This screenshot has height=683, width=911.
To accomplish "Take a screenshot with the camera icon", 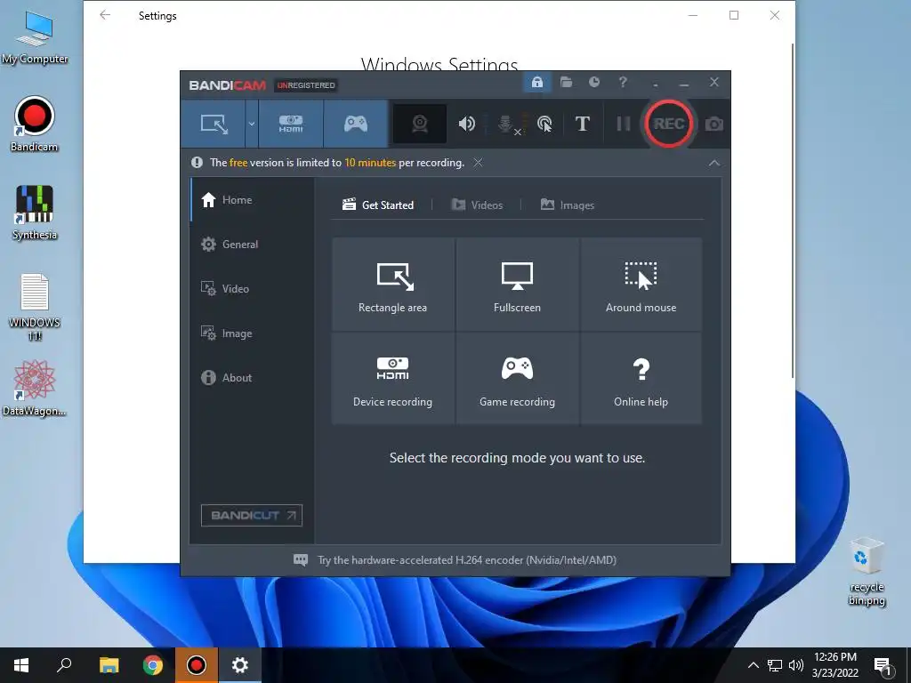I will point(714,125).
